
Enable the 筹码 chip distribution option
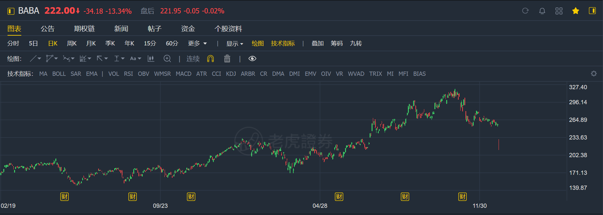pyautogui.click(x=337, y=43)
